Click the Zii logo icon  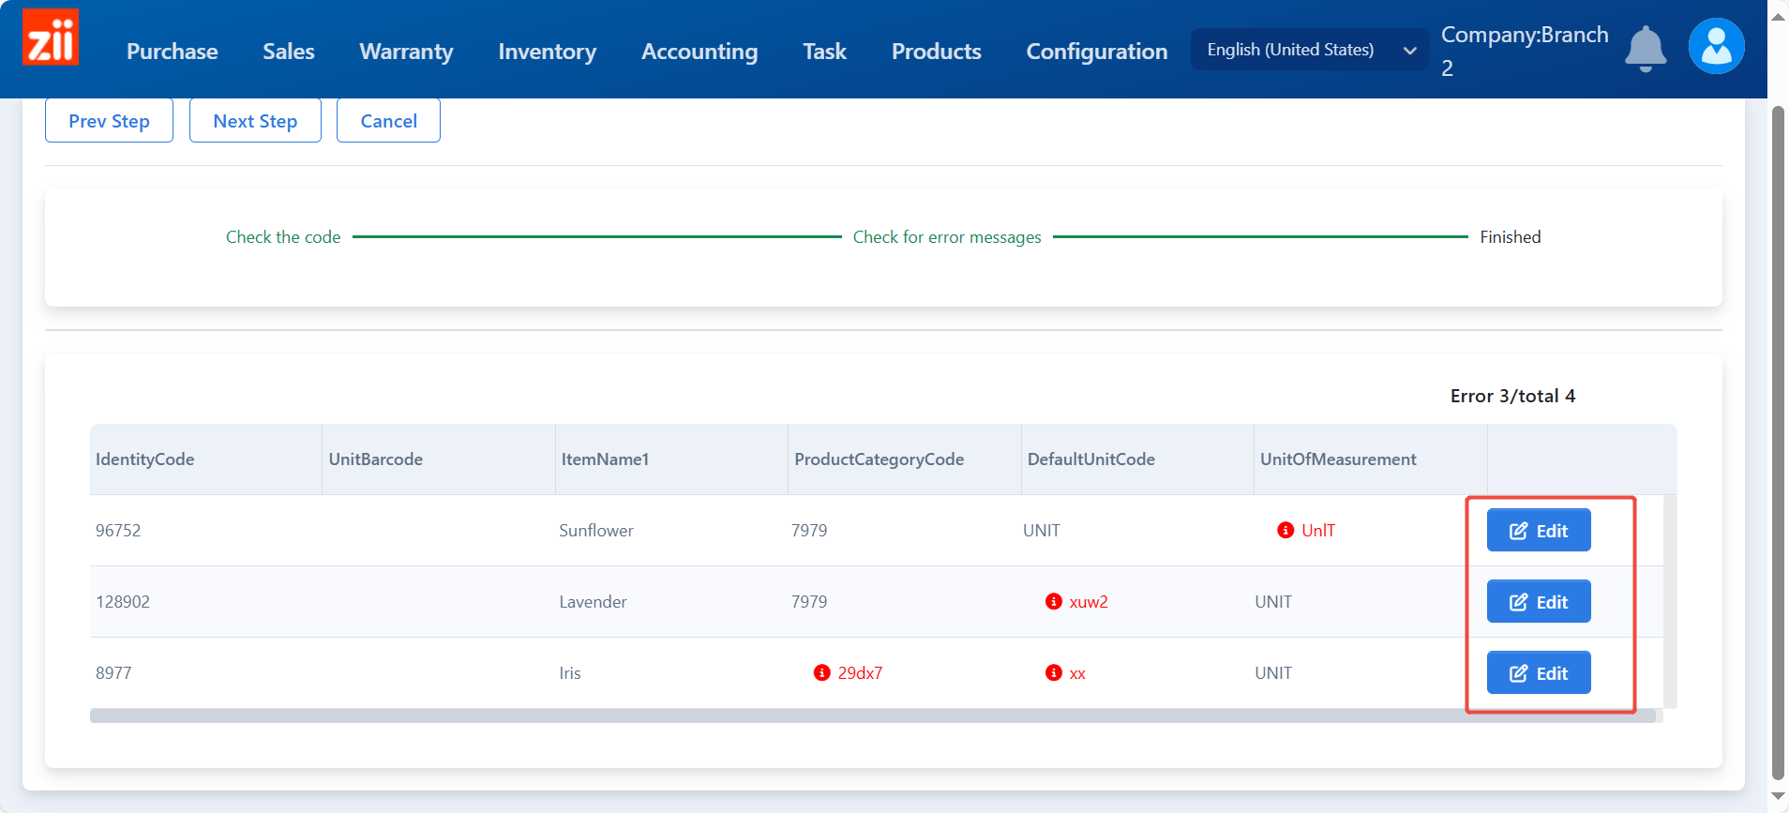click(51, 38)
